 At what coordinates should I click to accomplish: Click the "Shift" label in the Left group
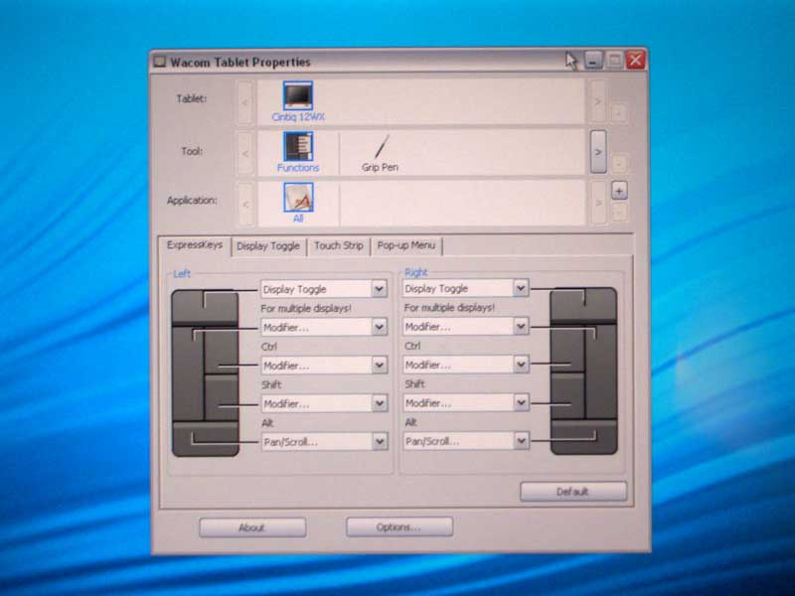pos(271,384)
